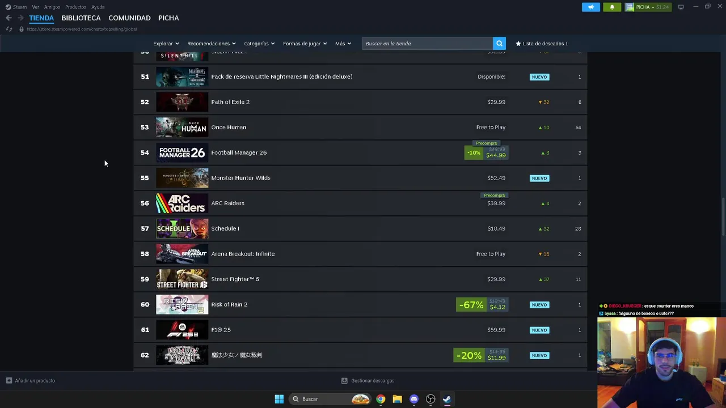The width and height of the screenshot is (726, 408).
Task: Click Free to Play on Arena Breakout: Infinite row
Action: [491, 254]
